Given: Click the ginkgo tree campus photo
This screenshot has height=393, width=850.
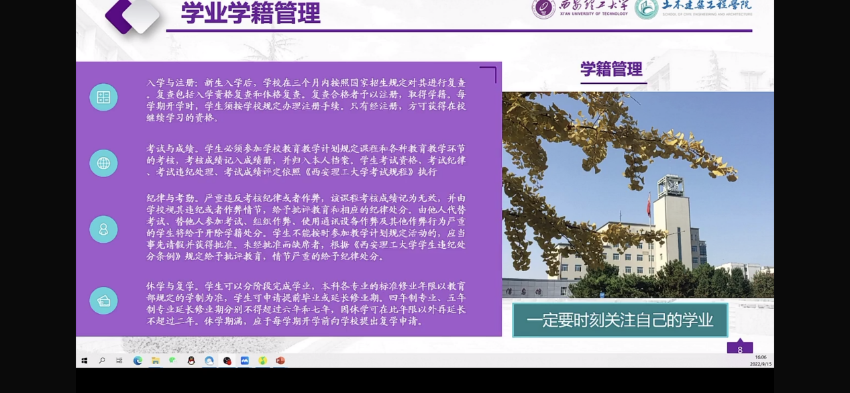Looking at the screenshot, I should [637, 194].
